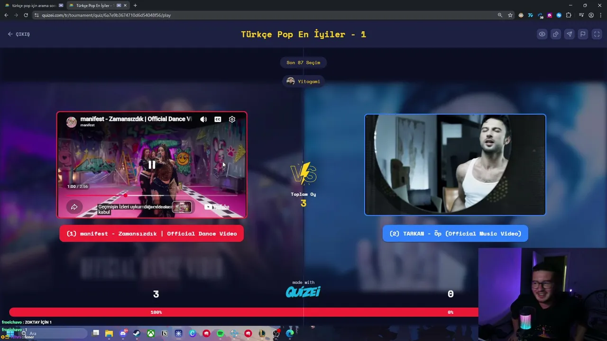Click the more-videos thumbnail in the player
Image resolution: width=607 pixels, height=341 pixels.
(182, 207)
